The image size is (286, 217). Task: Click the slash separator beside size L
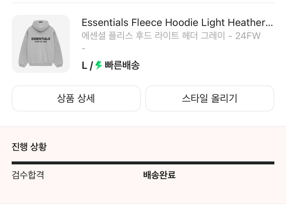[91, 65]
